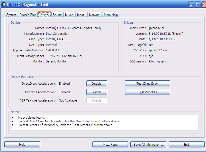The height and width of the screenshot is (152, 206).
Task: Select chip type Intel(R) GMA 3100
Action: [58, 39]
